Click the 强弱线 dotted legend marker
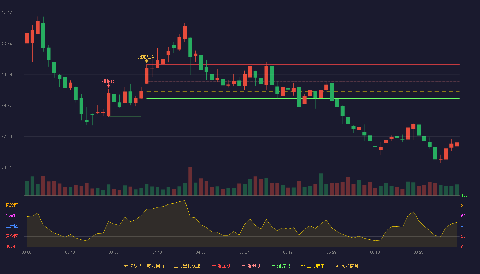The image size is (480, 274). (x=243, y=266)
